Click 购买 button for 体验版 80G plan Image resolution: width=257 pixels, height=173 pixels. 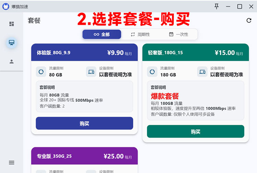(x=84, y=123)
